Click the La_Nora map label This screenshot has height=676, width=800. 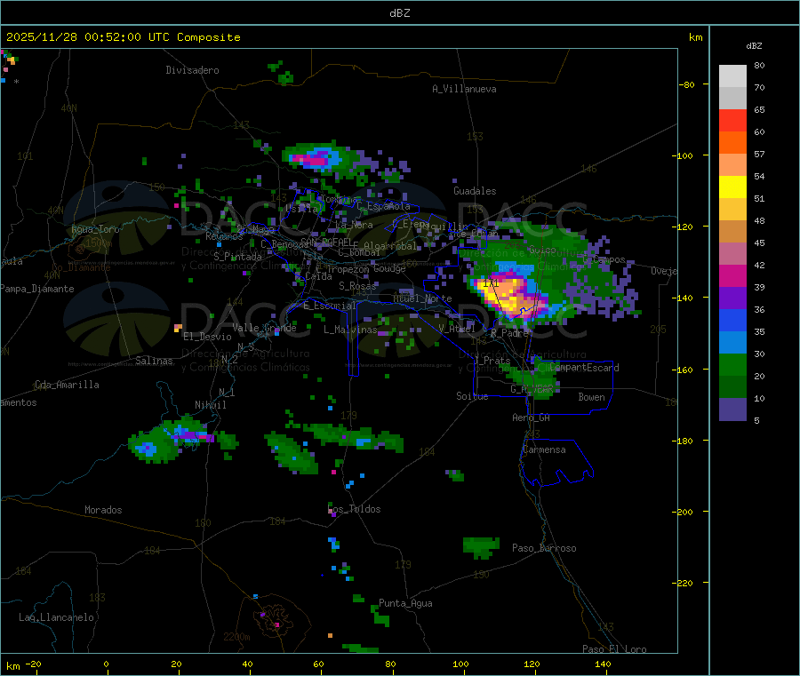coord(354,225)
